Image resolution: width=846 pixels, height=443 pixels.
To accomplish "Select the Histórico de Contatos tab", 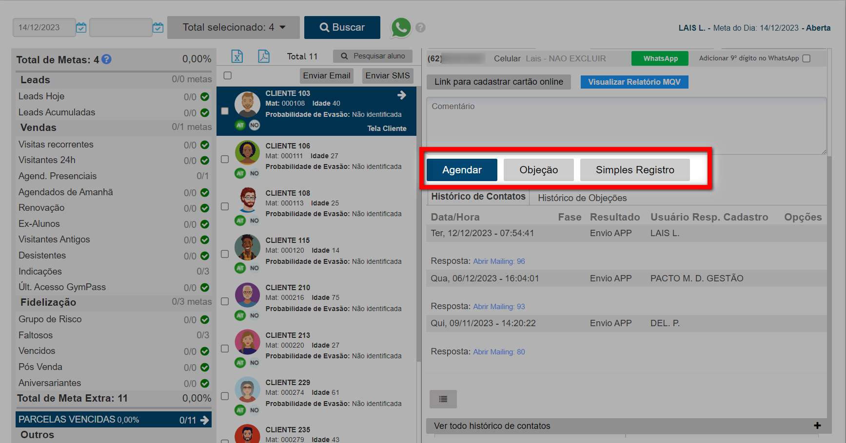I will pos(478,197).
